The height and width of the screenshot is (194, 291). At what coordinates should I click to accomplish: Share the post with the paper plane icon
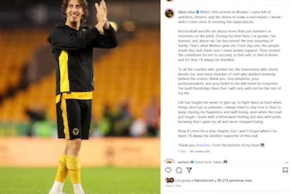[189, 170]
